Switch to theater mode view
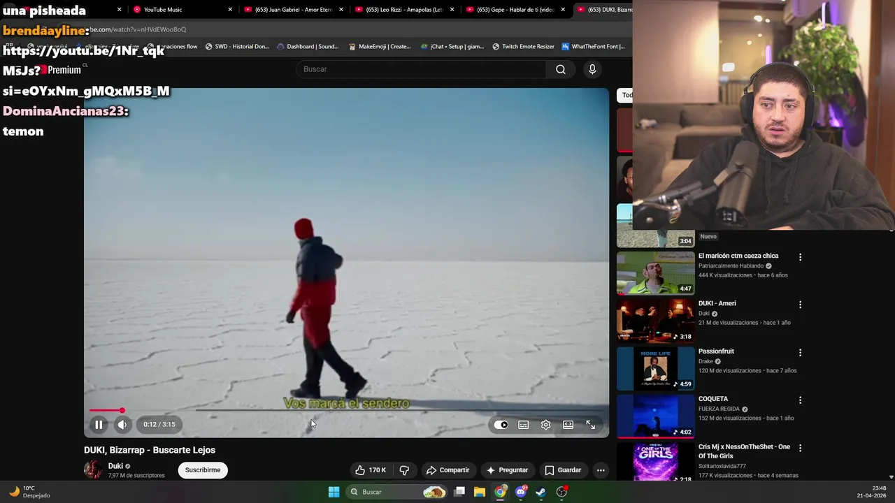Screen dimensions: 895x503 tap(568, 425)
